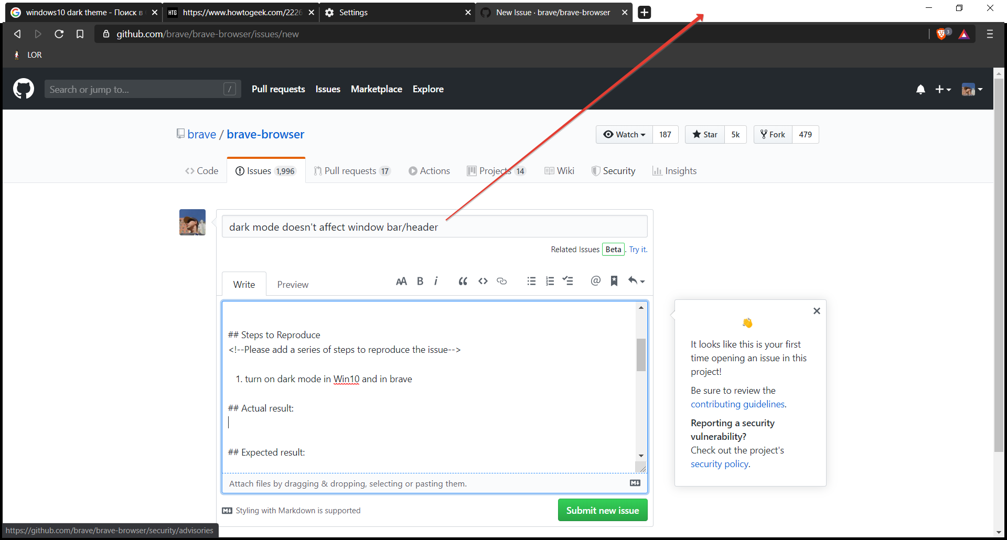Click inside the issue body textarea

[x=428, y=387]
